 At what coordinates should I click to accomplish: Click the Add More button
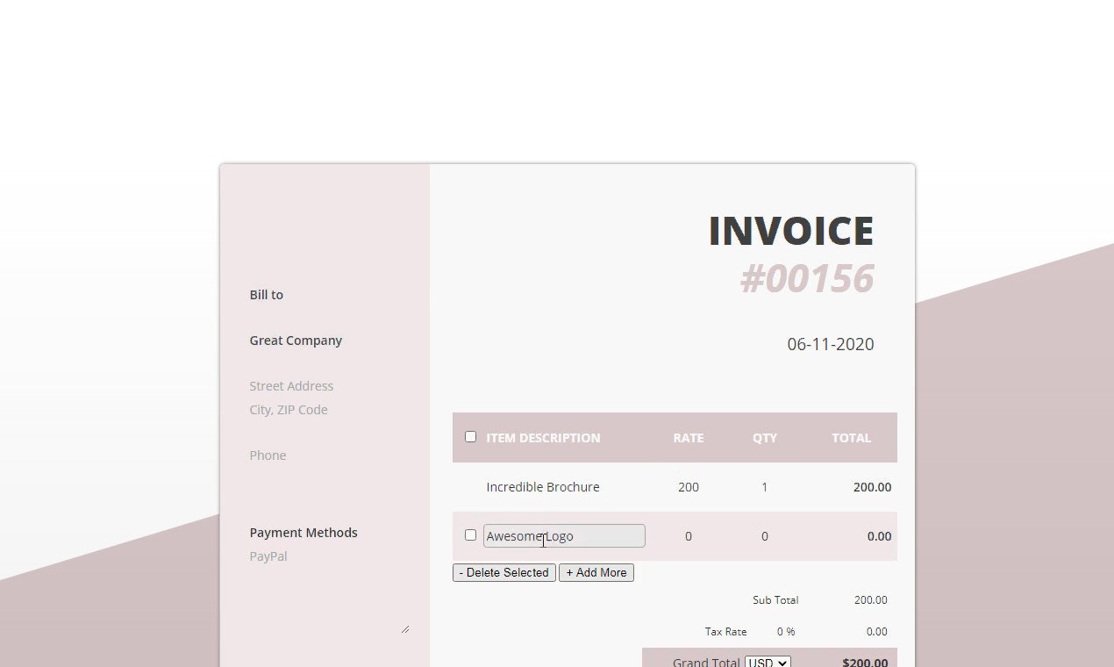596,572
